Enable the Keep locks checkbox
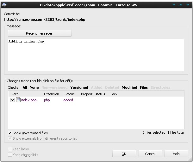This screenshot has height=162, width=193. 10,149
